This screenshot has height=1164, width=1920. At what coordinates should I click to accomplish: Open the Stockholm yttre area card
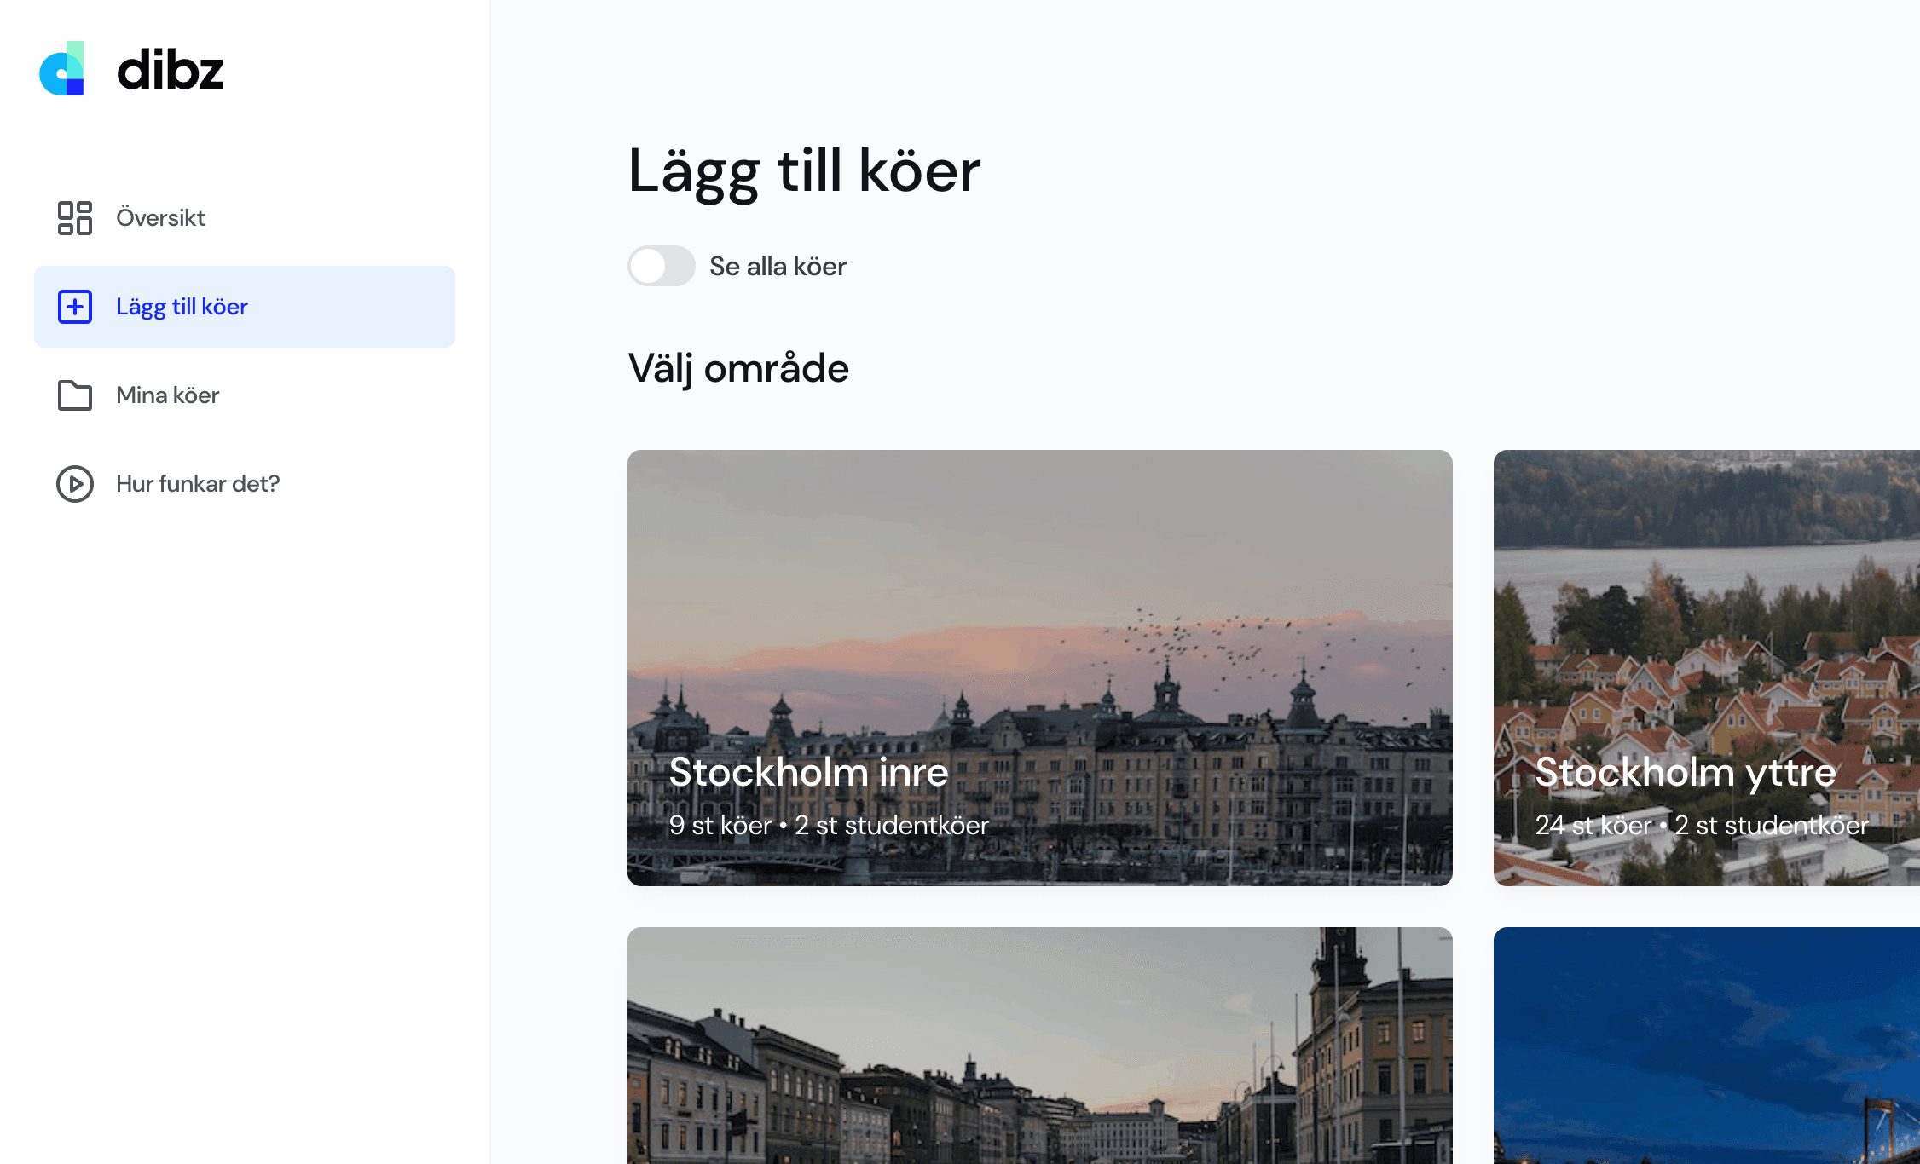pyautogui.click(x=1707, y=668)
